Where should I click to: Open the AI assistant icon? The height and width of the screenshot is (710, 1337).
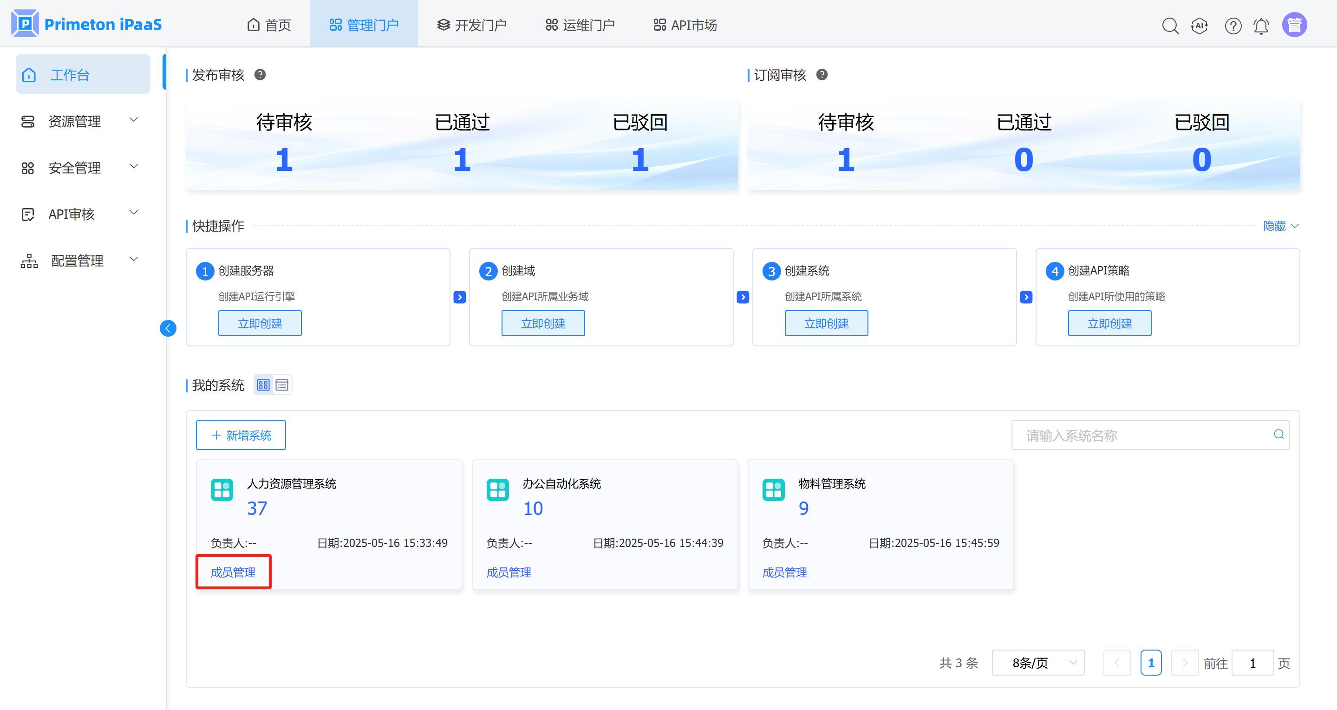tap(1200, 26)
